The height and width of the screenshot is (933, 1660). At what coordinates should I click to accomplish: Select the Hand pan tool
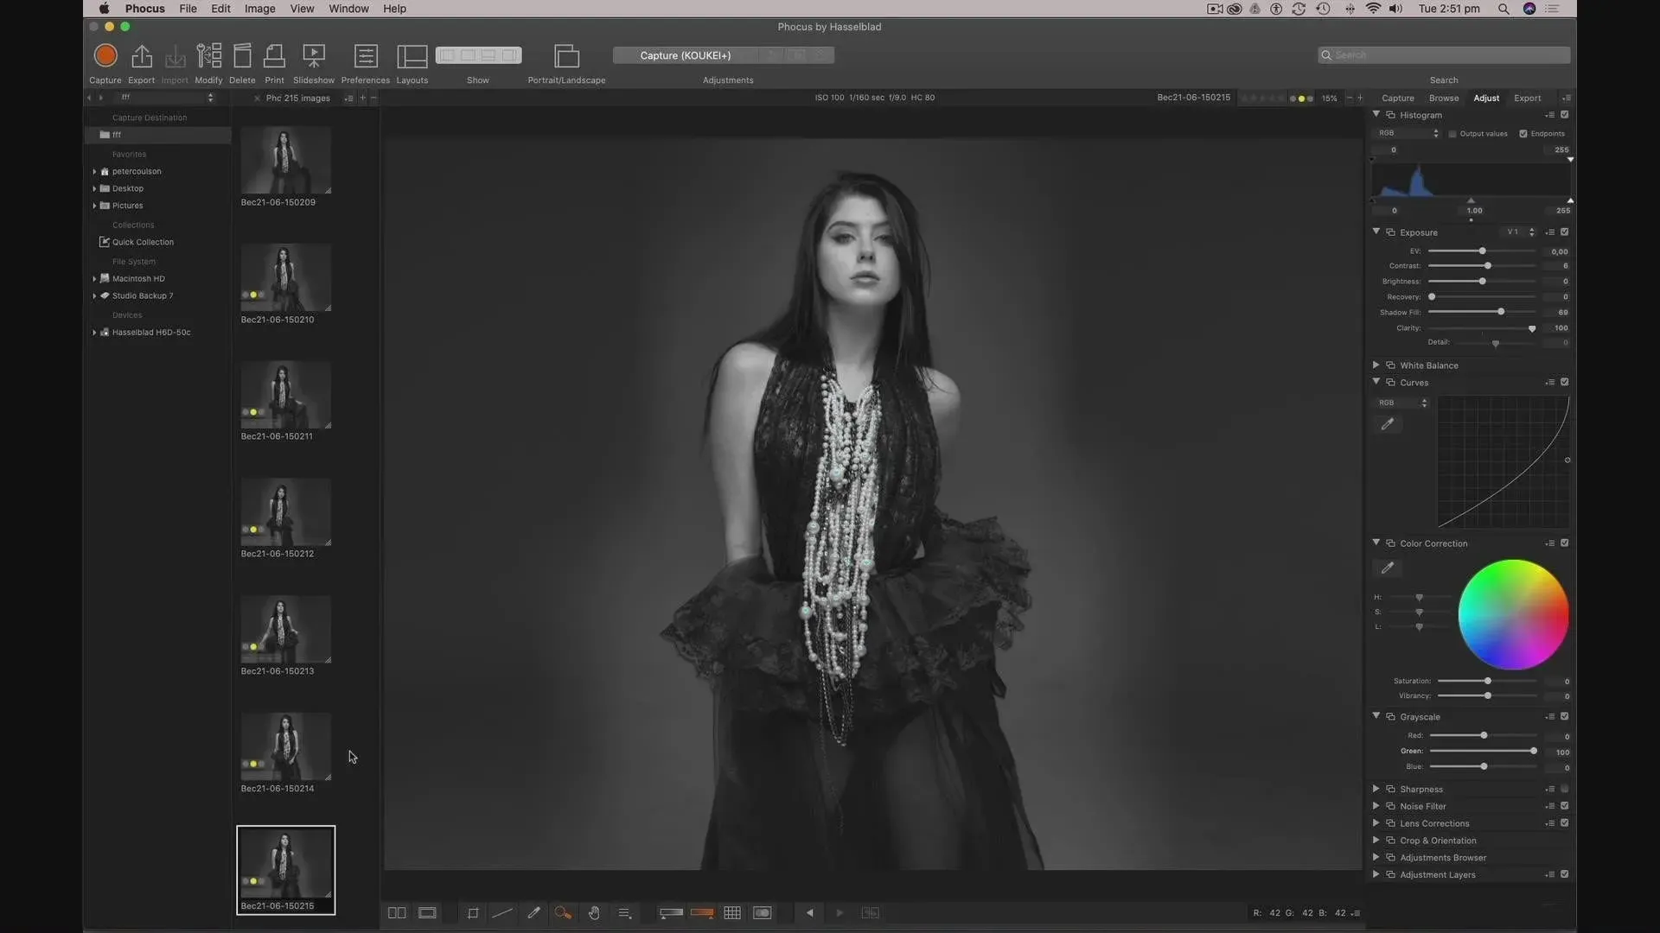pyautogui.click(x=594, y=913)
